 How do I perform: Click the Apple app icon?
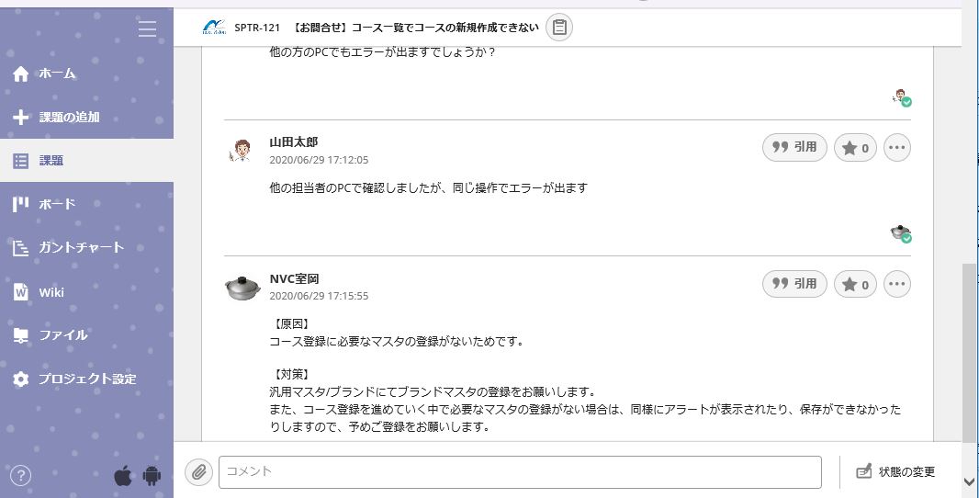coord(124,476)
